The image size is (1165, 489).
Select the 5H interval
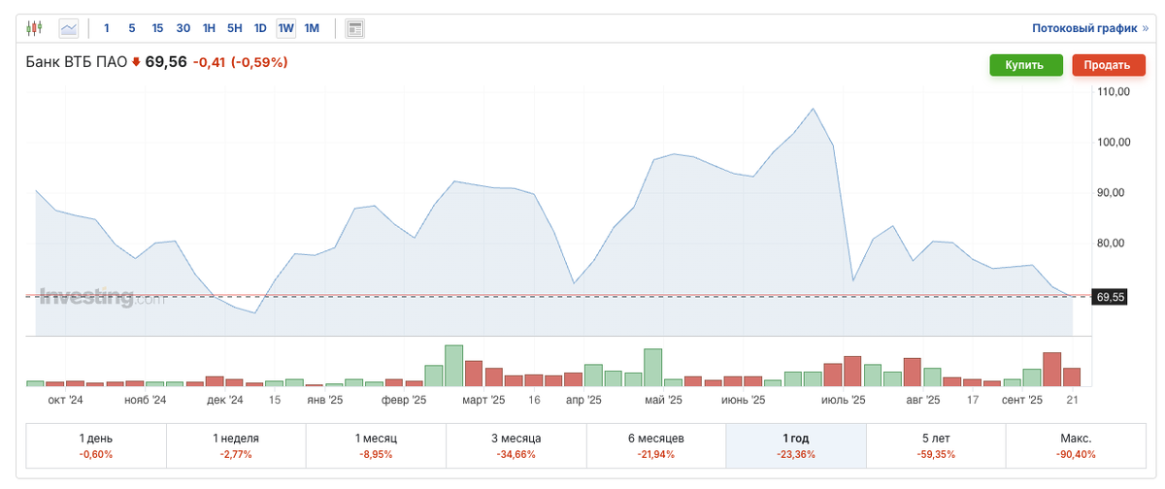[x=234, y=28]
